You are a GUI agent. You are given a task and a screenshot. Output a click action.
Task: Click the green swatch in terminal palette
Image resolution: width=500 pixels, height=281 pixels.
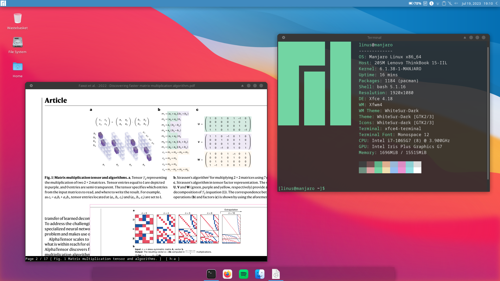click(x=378, y=164)
